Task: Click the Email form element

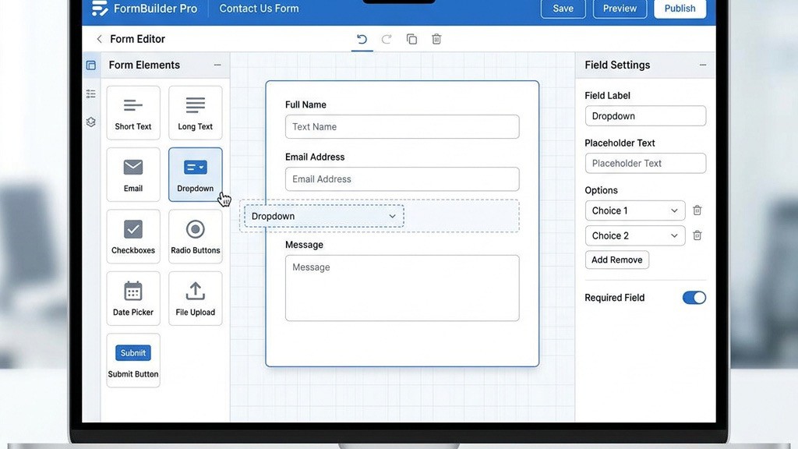Action: coord(132,174)
